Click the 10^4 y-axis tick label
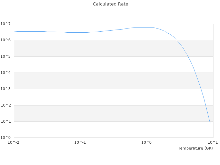 6,73
